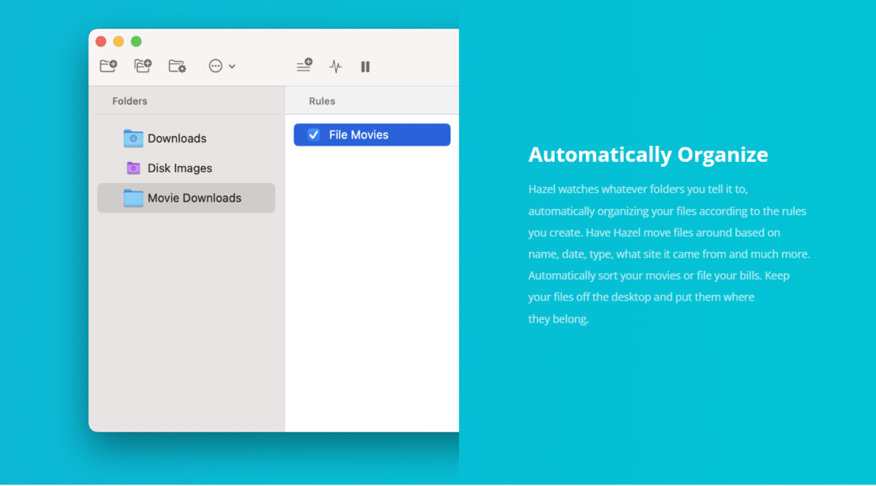Pause Hazel using the pause icon
This screenshot has width=876, height=486.
coord(365,66)
